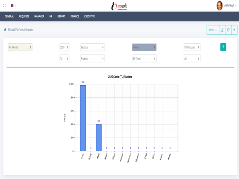Open the Per Months period dropdown
Viewport: 239px width, 179px height.
click(20, 47)
